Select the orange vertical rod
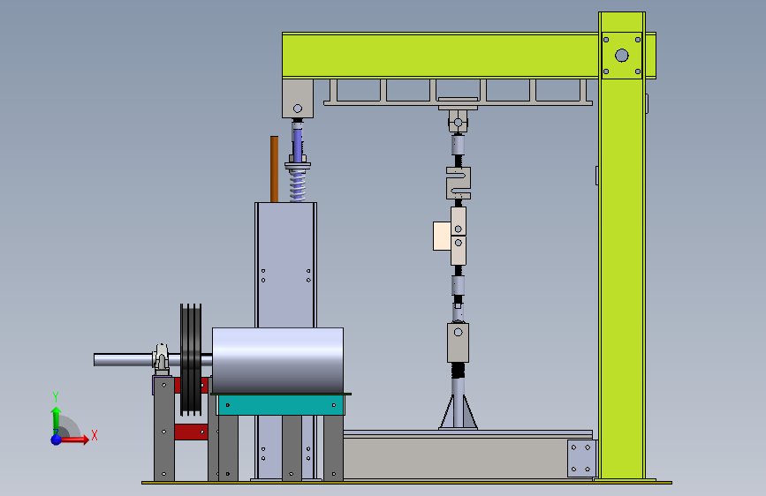The width and height of the screenshot is (766, 496). [x=274, y=169]
